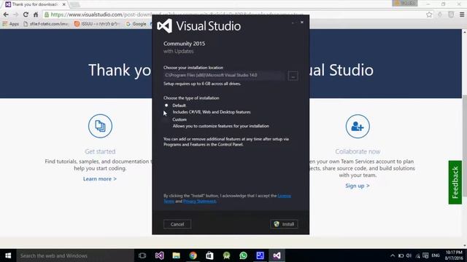Click the battery icon in the system tray
This screenshot has width=467, height=262.
[401, 255]
